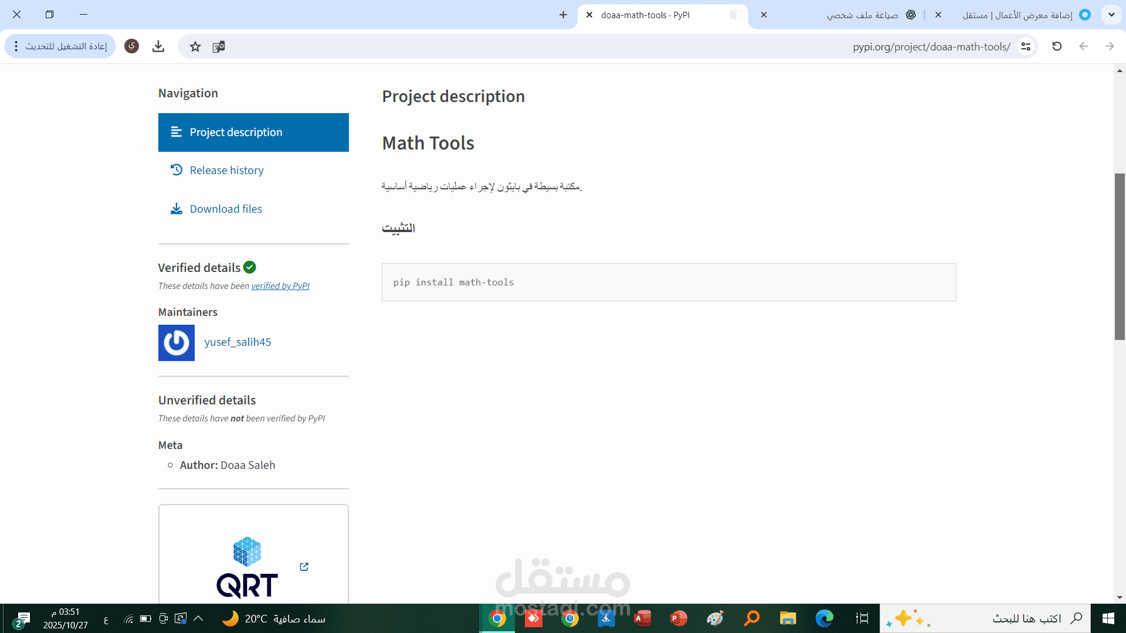Open the blue app icon beside Access
This screenshot has width=1126, height=633.
pyautogui.click(x=606, y=618)
